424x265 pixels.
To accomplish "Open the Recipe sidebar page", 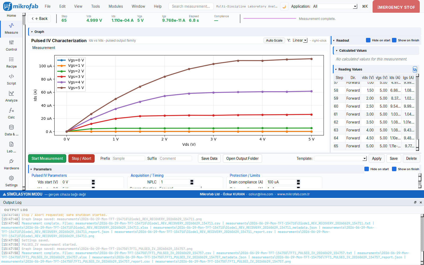I will (x=11, y=63).
